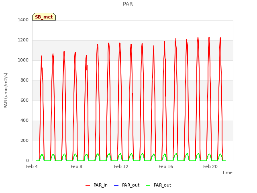Click the red PAR_in legend color swatch

click(88, 186)
